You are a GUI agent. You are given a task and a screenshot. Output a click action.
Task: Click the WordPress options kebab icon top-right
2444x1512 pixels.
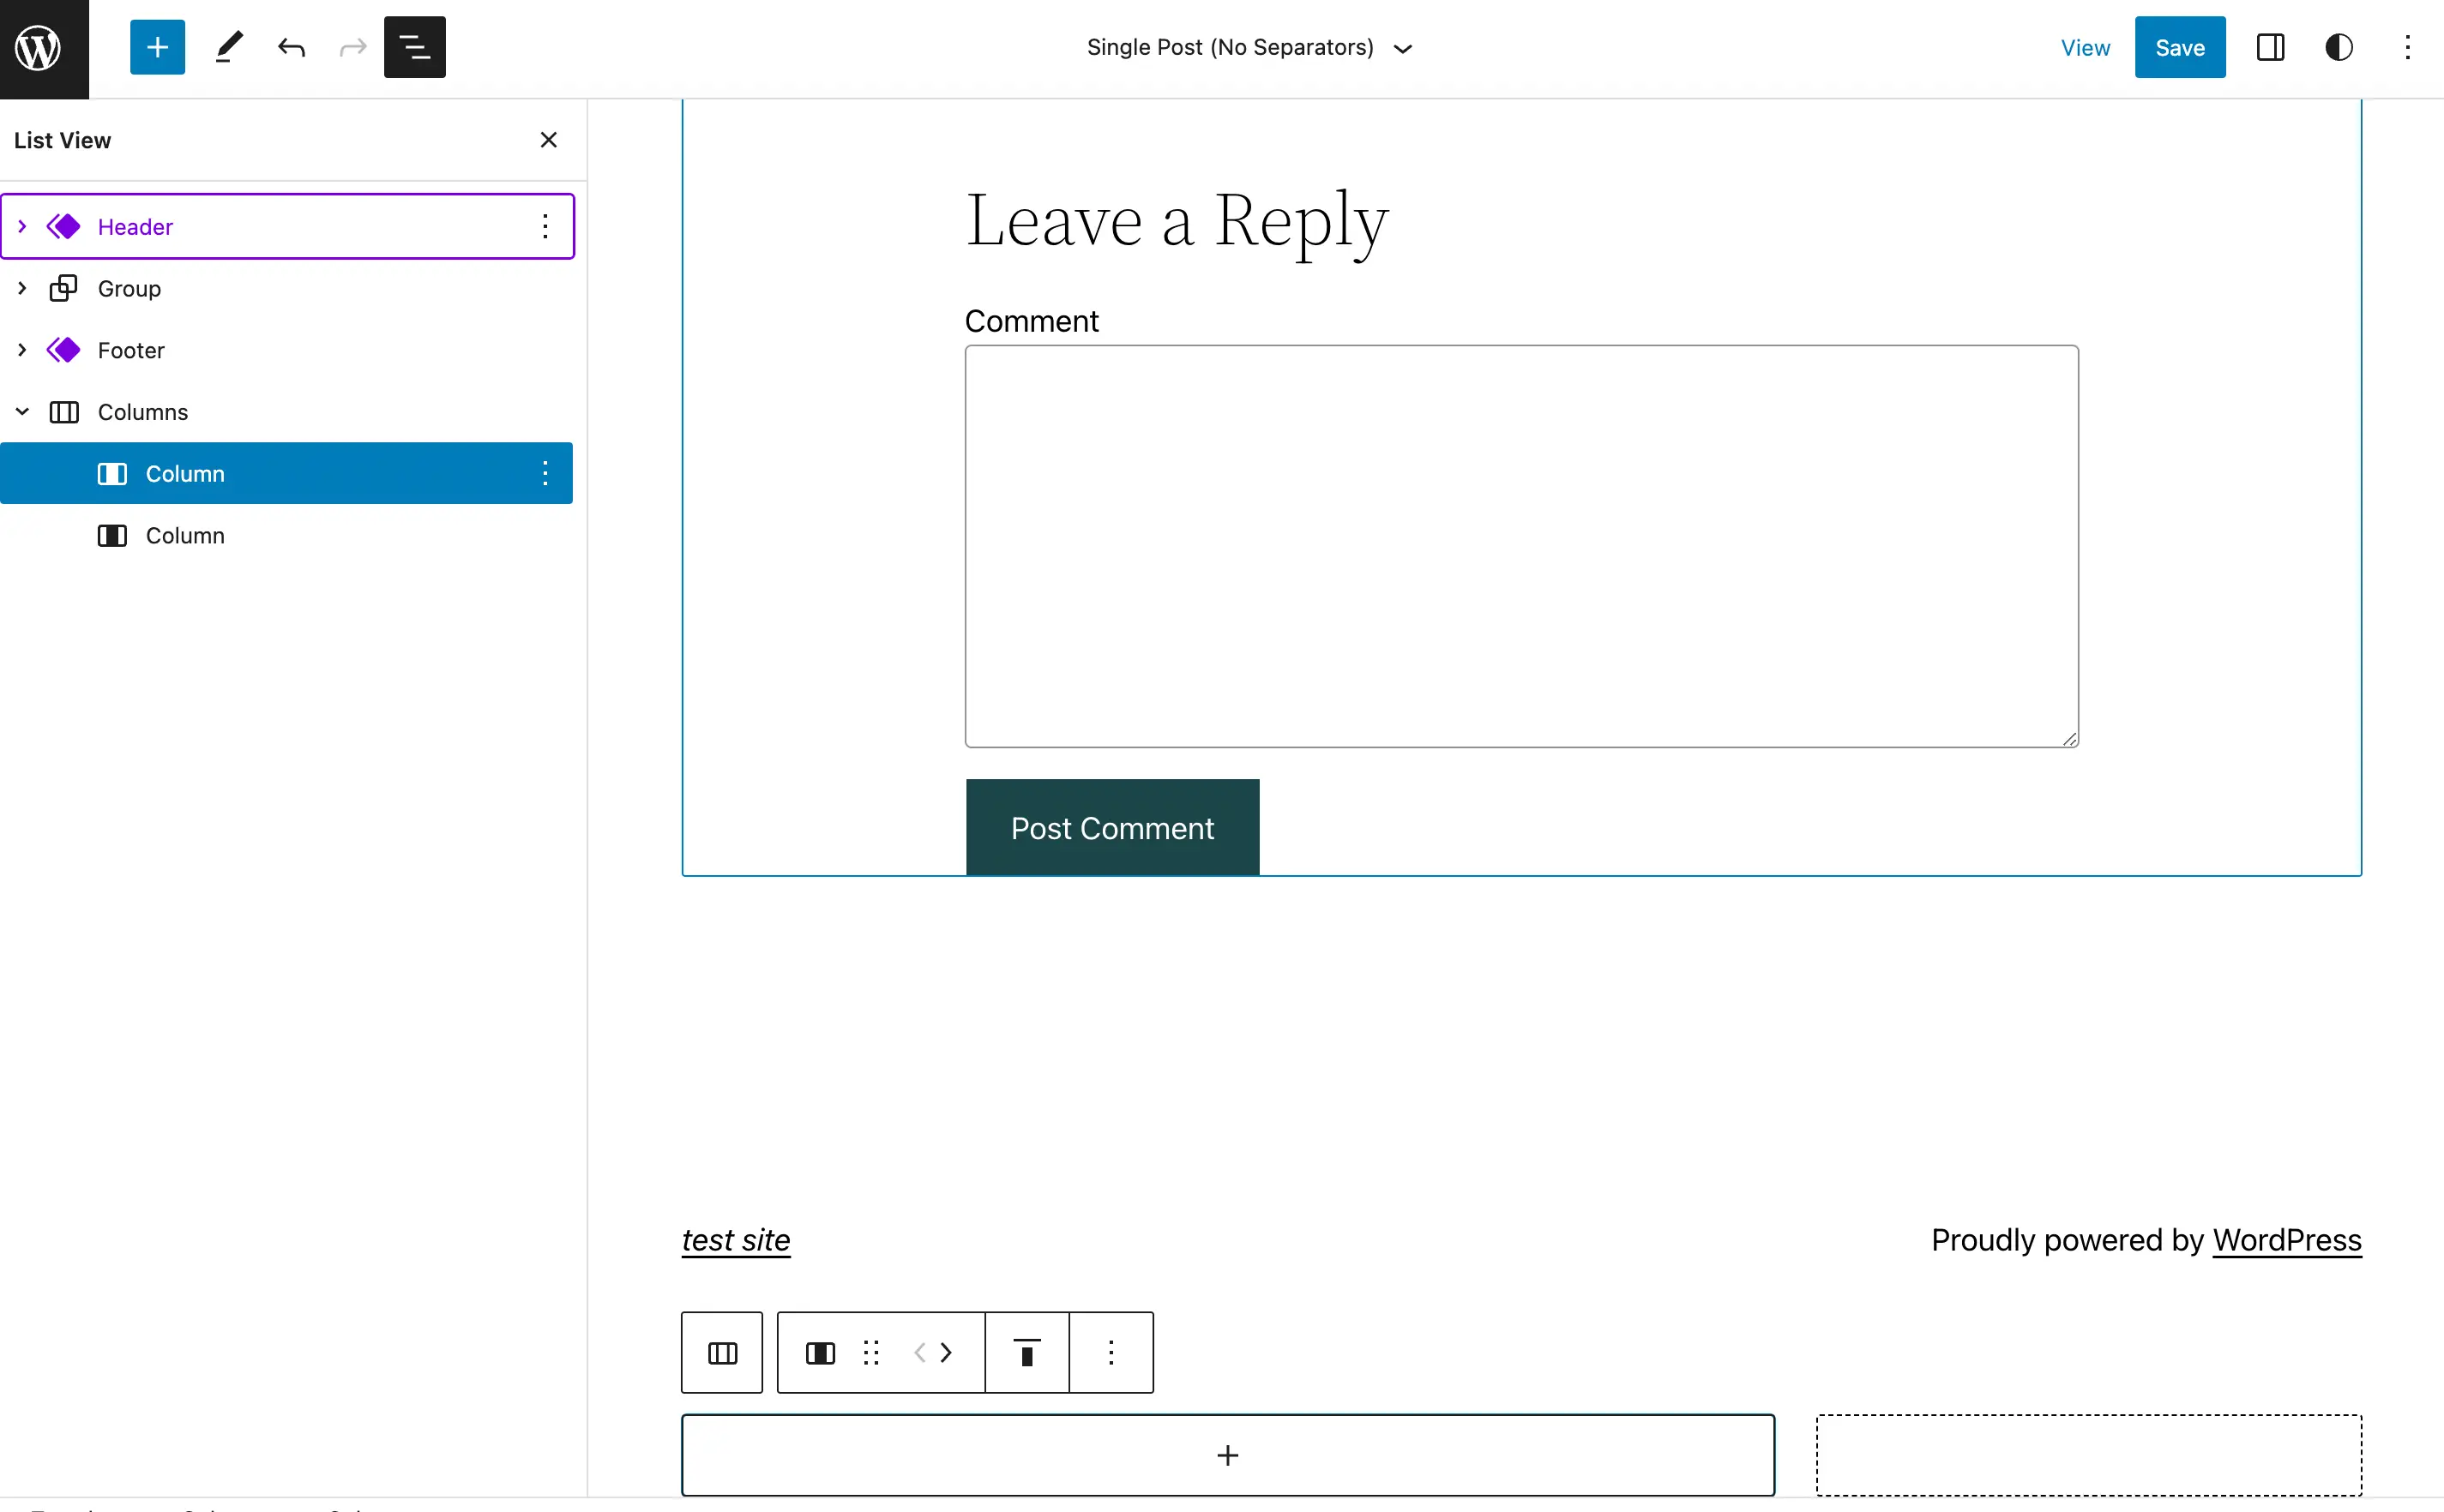click(2407, 47)
